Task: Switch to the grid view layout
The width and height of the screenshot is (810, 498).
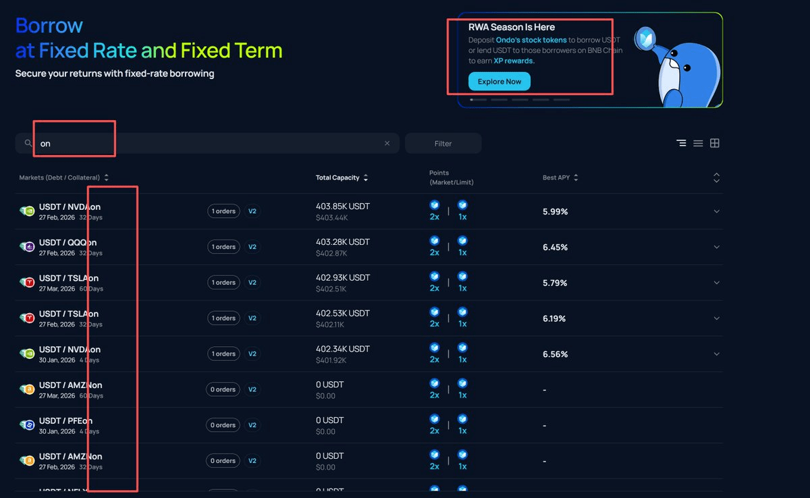Action: 715,143
